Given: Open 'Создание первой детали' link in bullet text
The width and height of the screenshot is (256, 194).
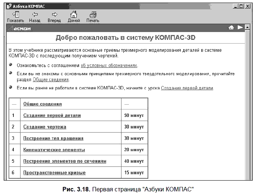Looking at the screenshot, I should click(x=187, y=88).
